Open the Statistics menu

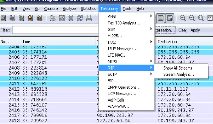click(x=88, y=9)
